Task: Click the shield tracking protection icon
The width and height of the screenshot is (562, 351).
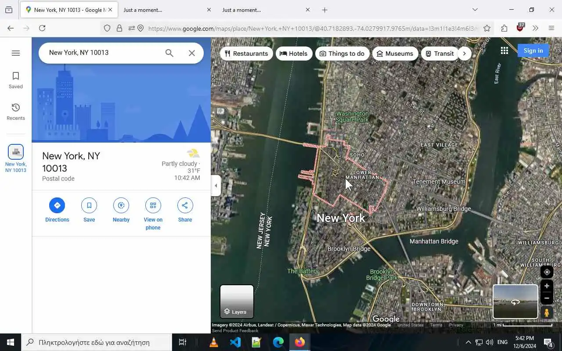Action: point(107,28)
